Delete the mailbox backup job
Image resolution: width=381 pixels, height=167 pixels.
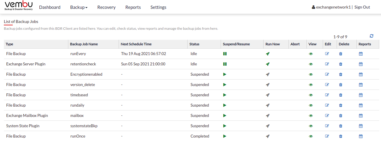tap(340, 116)
